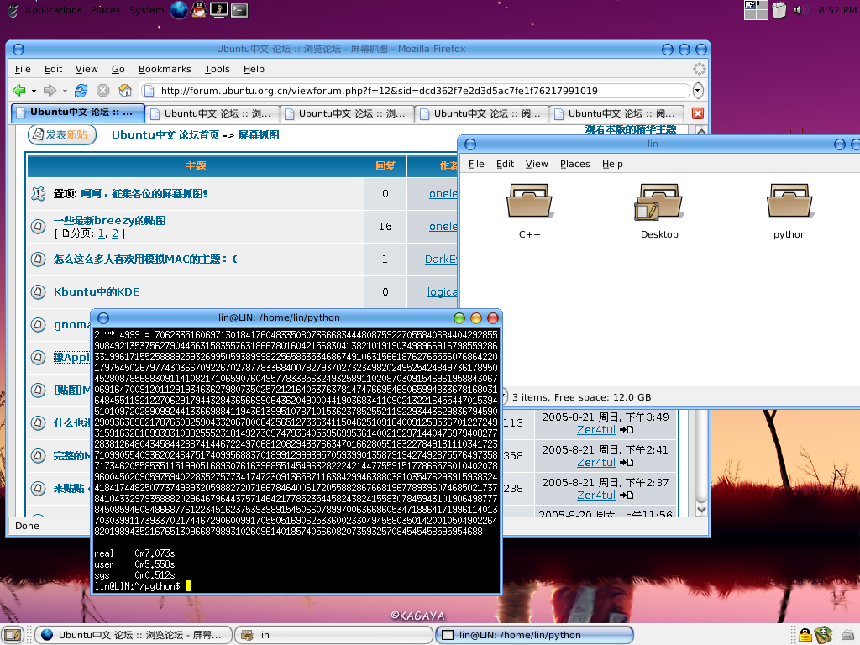Click the Firefox Back arrow button
Screen dimensions: 860x645
point(19,91)
